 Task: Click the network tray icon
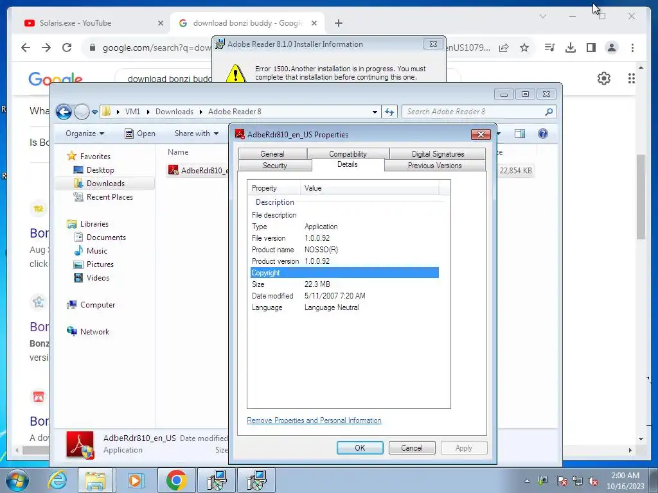(577, 481)
